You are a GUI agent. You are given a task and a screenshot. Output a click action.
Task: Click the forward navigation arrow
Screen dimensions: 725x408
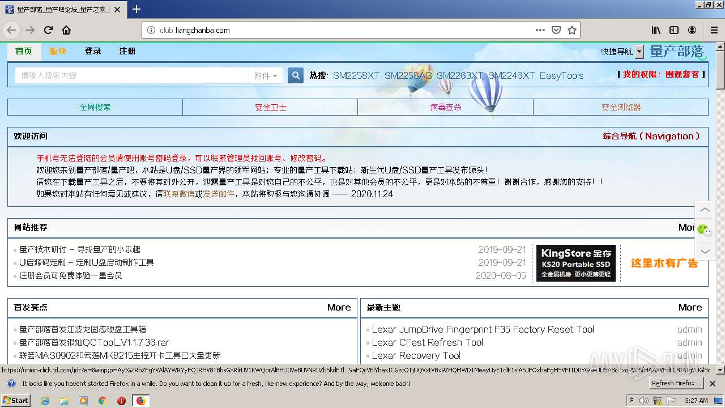point(30,30)
